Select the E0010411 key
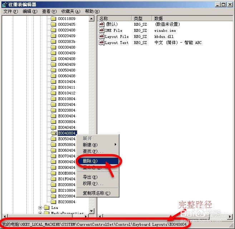Image resolution: width=235 pixels, height=229 pixels. pos(67,87)
